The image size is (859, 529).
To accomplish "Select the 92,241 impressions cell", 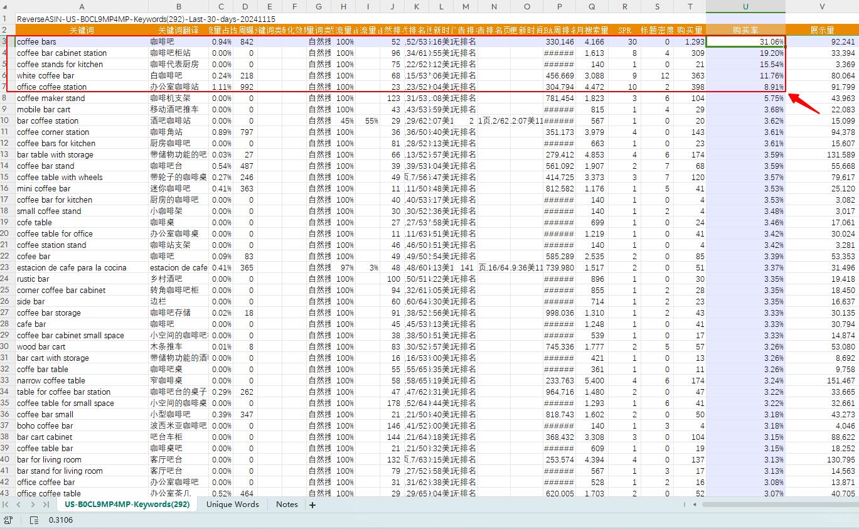I will (822, 41).
